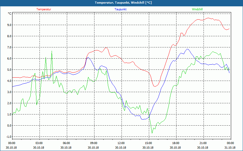Click the °C unit label on the axis
The image size is (243, 151).
pos(10,14)
